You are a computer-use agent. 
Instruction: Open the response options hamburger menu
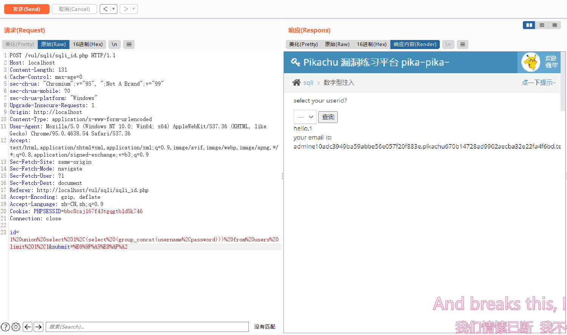(463, 45)
